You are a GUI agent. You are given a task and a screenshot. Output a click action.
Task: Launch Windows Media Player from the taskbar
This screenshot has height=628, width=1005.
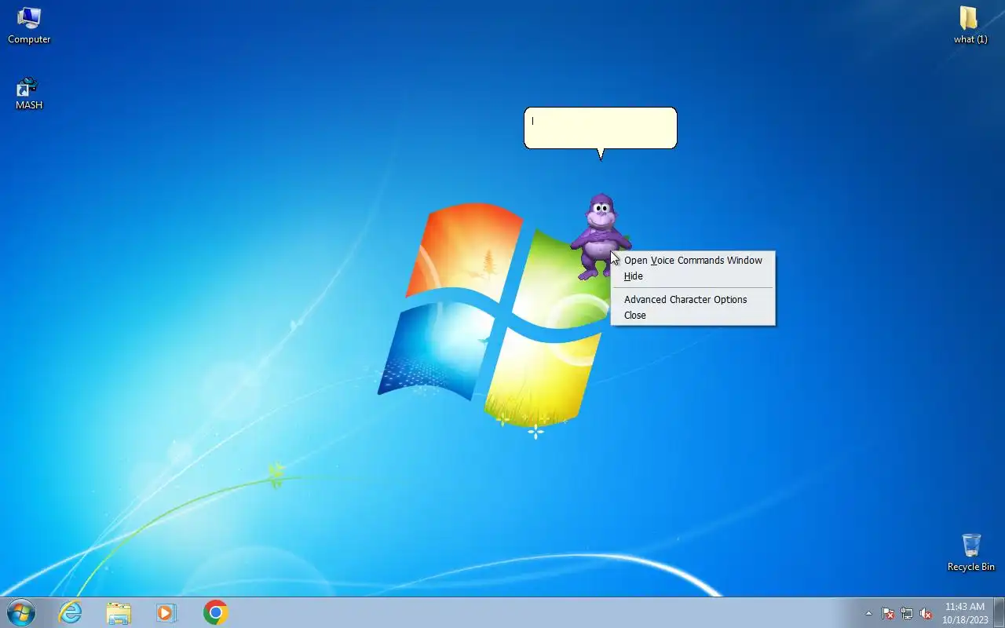pos(166,612)
